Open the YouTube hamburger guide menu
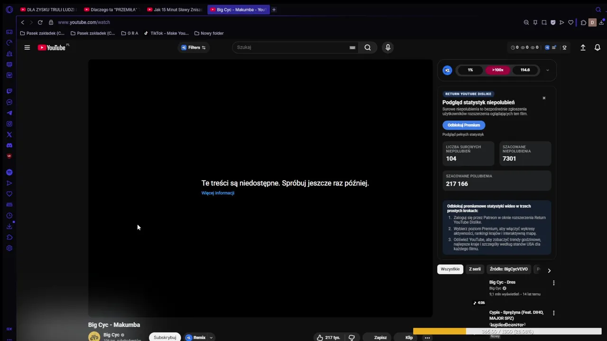The width and height of the screenshot is (607, 341). pos(27,47)
